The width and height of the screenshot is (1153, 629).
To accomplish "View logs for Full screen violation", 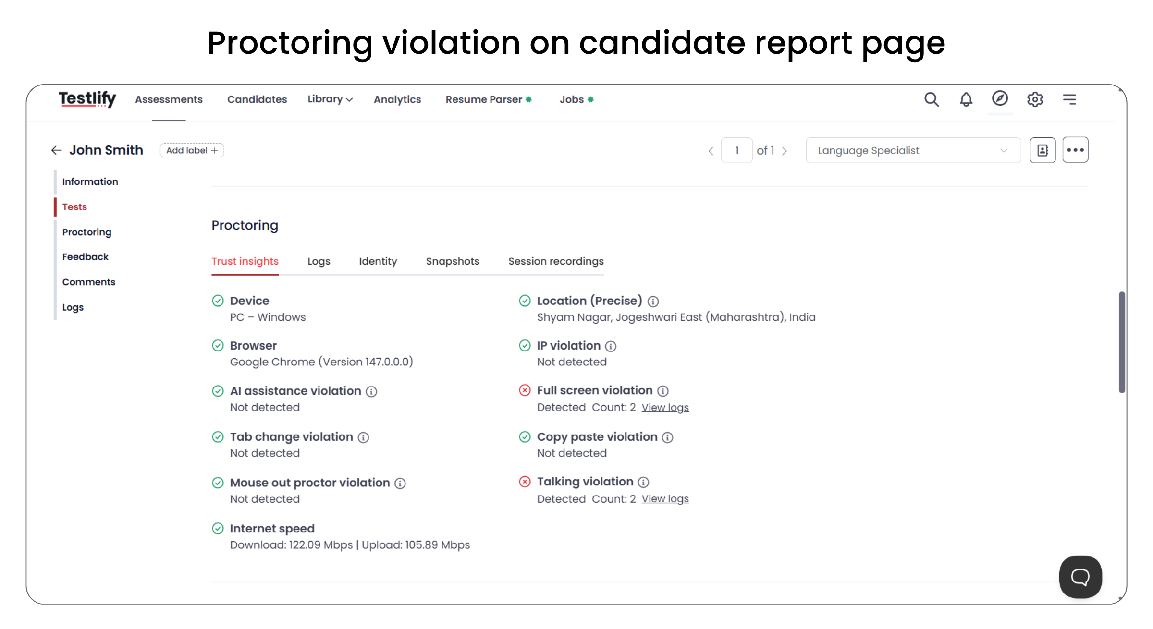I will point(665,408).
